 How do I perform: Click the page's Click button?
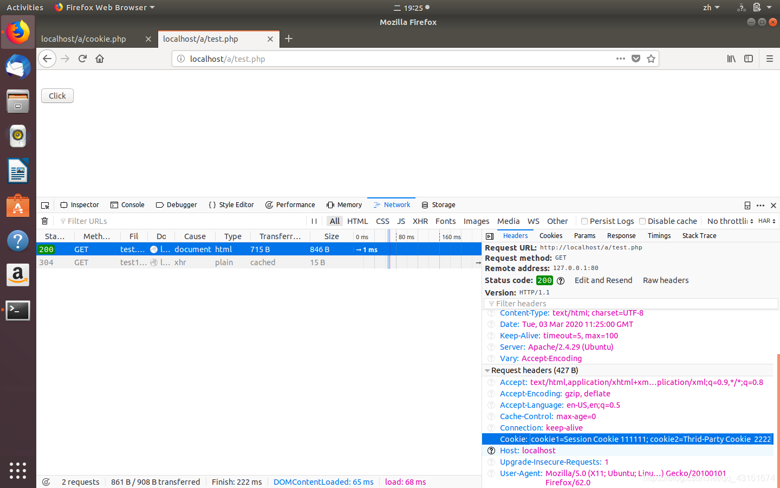57,96
